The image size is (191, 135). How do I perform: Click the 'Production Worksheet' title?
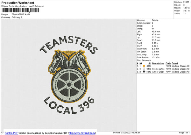click(18, 3)
